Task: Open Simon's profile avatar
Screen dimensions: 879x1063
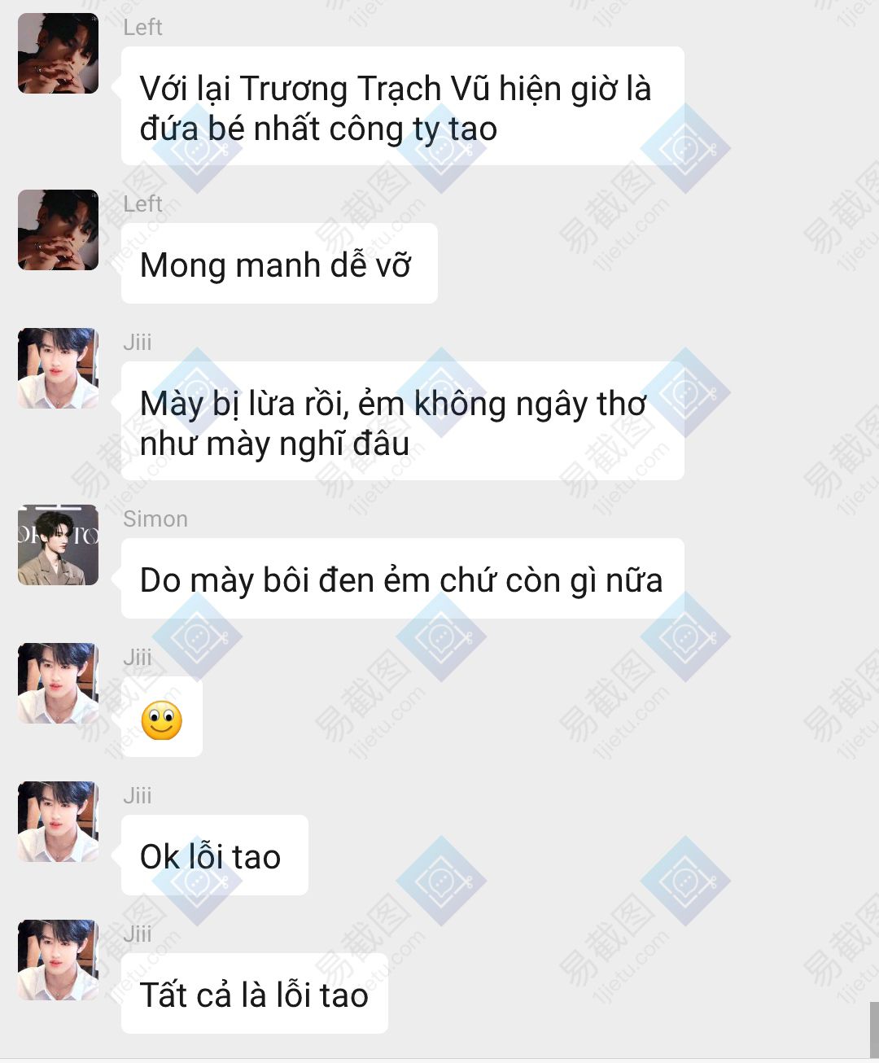Action: click(58, 545)
